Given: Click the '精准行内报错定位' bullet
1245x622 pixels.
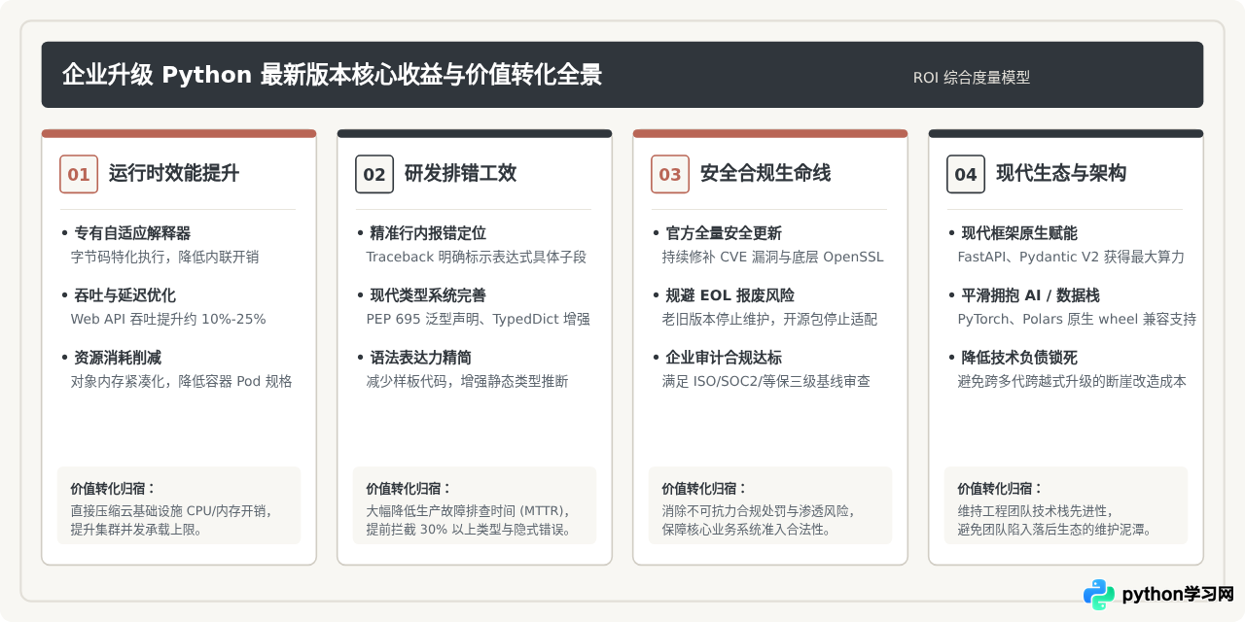Looking at the screenshot, I should (428, 233).
